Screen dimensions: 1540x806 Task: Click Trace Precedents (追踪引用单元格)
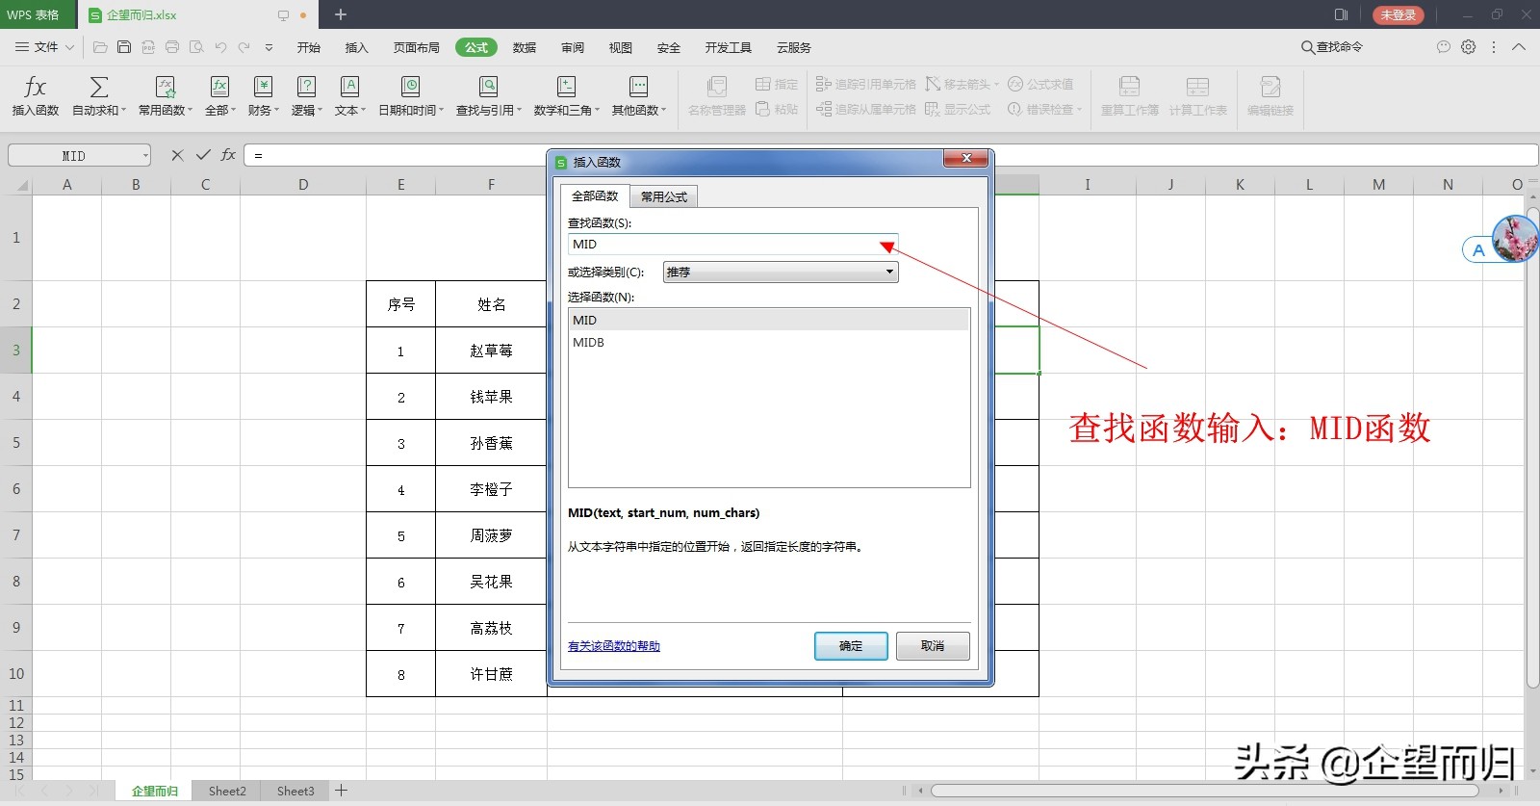point(866,85)
